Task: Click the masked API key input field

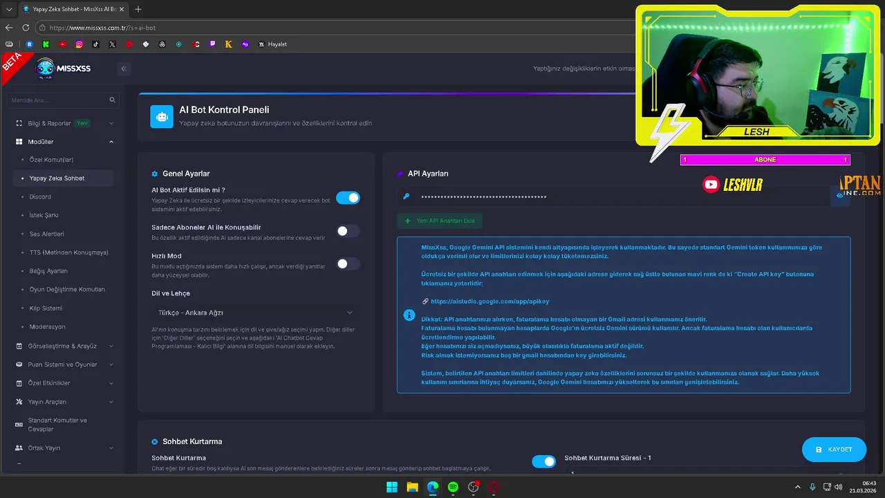Action: coord(624,196)
